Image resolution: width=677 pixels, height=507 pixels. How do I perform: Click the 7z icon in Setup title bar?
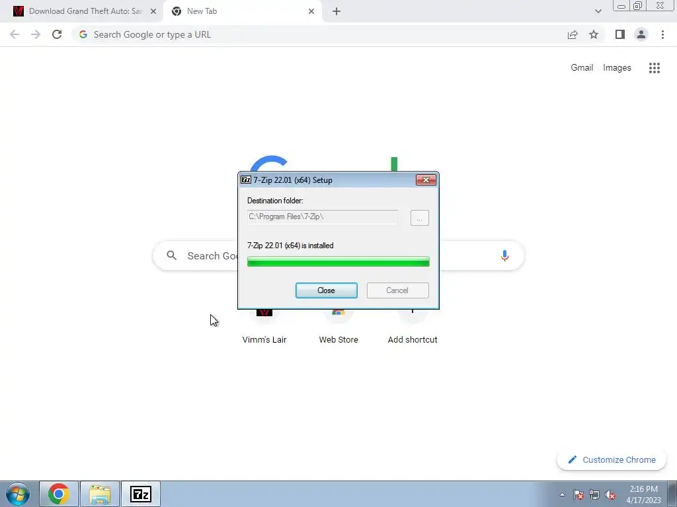246,180
